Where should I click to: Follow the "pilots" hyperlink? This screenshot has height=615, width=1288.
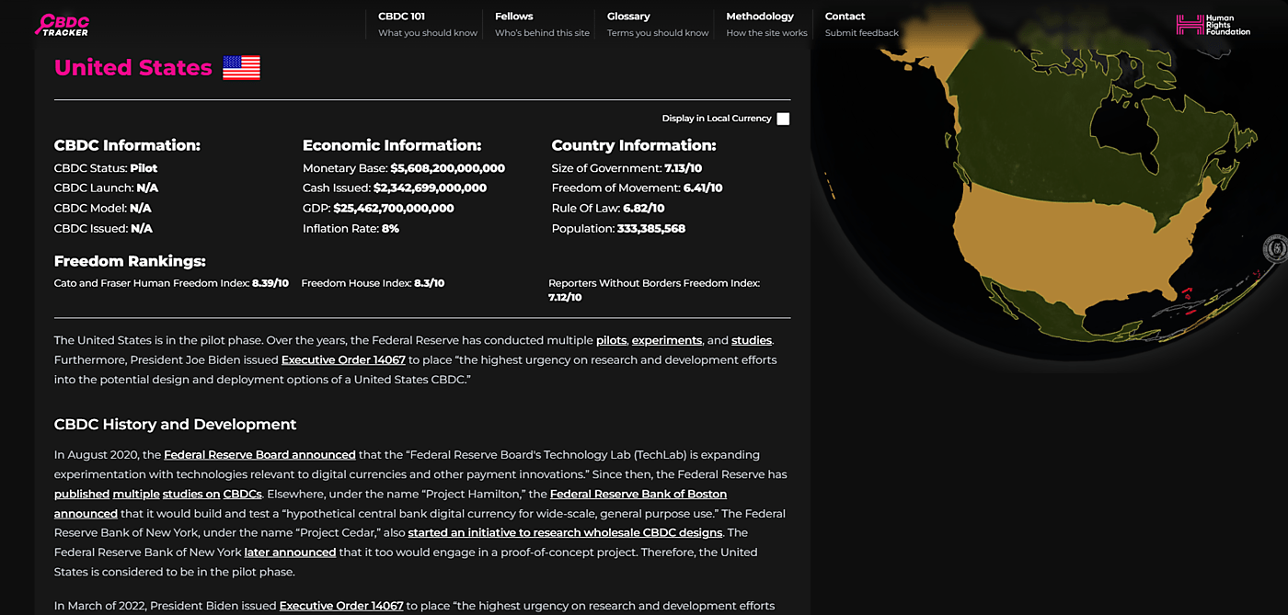pos(611,340)
